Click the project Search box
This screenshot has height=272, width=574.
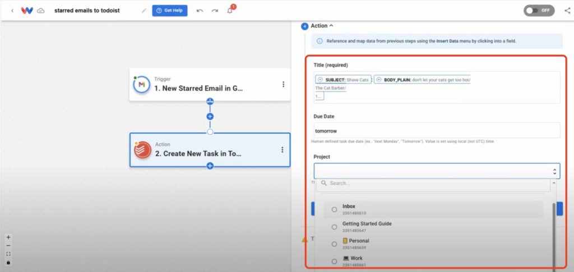433,184
